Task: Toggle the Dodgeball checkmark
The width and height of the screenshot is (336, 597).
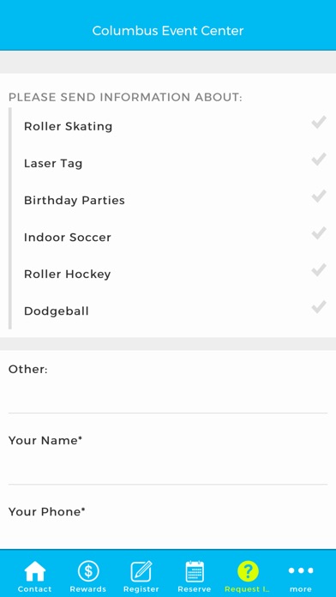Action: click(319, 307)
